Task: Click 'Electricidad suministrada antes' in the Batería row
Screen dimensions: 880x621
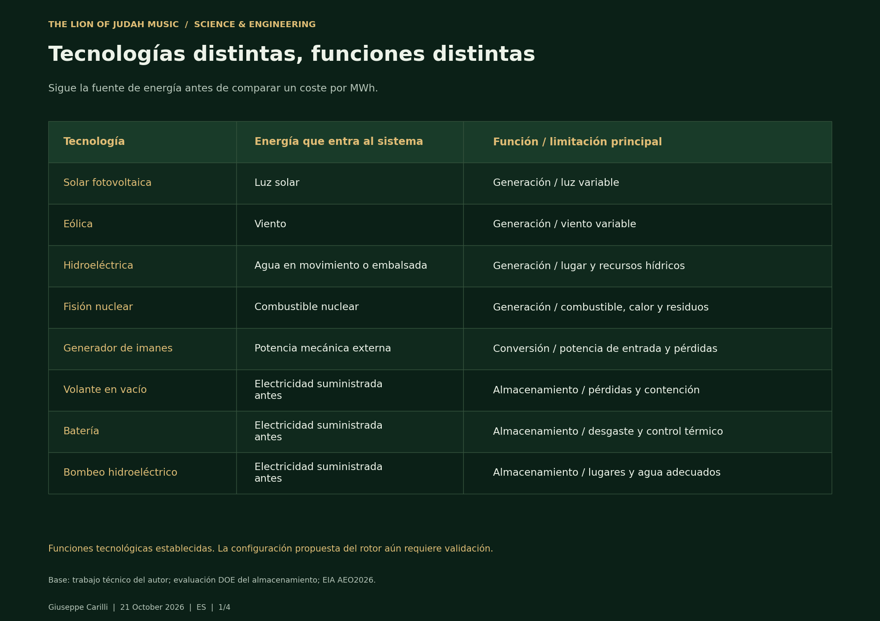Action: [x=318, y=431]
